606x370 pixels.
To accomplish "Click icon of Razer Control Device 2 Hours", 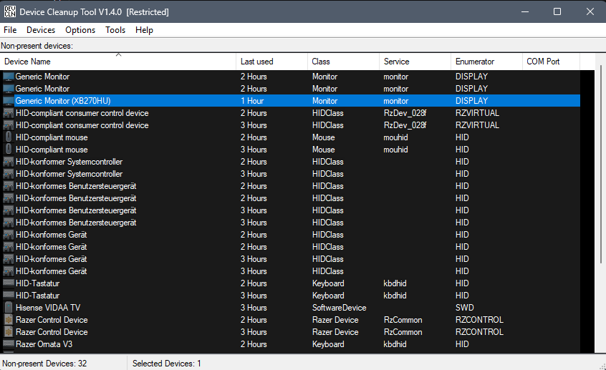I will click(8, 320).
